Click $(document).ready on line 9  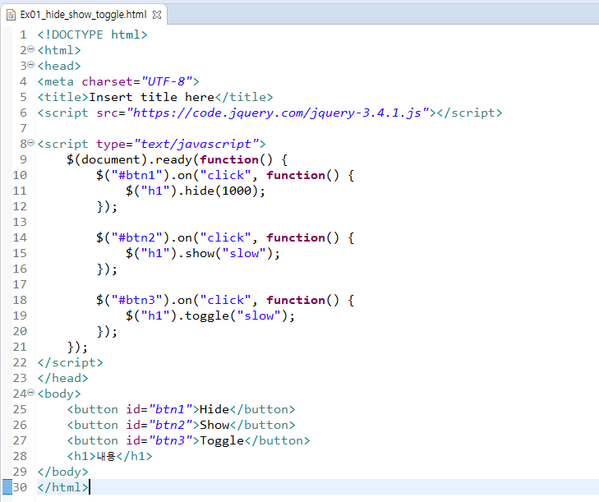tap(130, 159)
